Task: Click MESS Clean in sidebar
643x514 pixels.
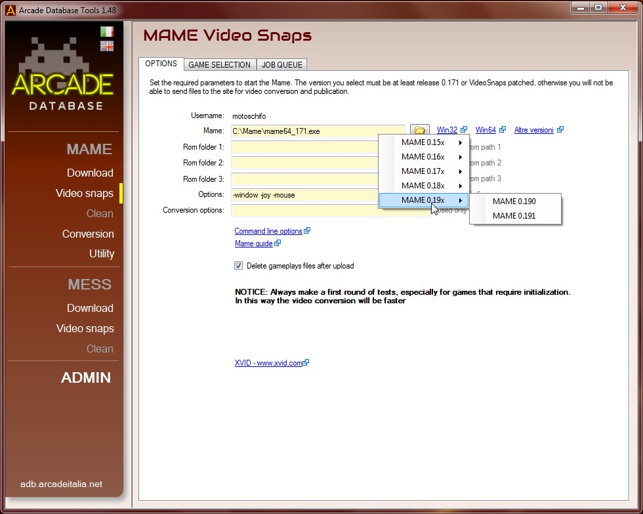Action: tap(100, 349)
